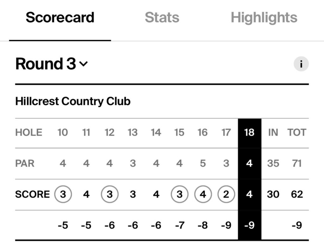Select the IN score of 30

click(273, 194)
